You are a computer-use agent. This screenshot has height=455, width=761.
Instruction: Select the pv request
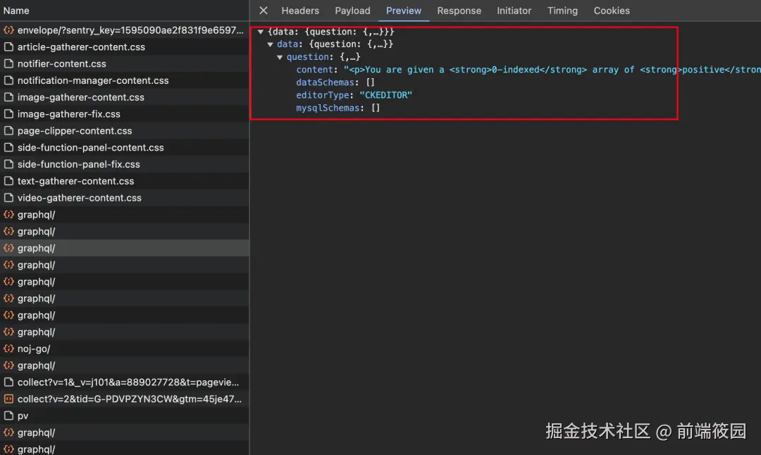(125, 416)
